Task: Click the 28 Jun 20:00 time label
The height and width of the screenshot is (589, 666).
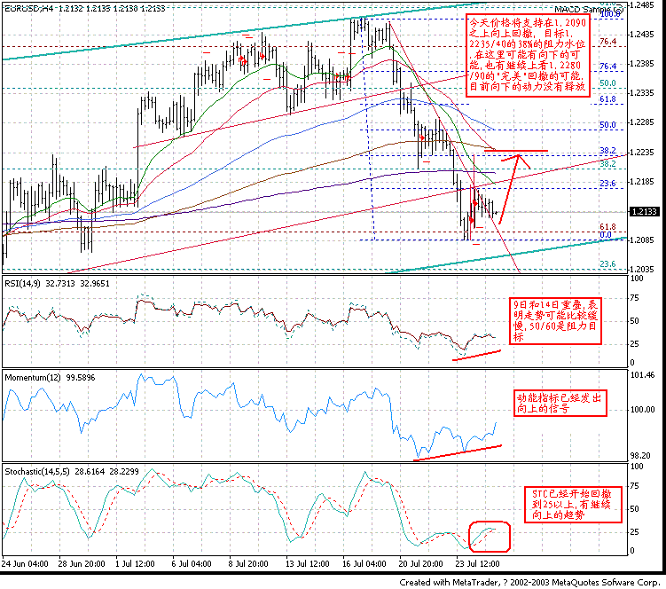Action: (82, 564)
